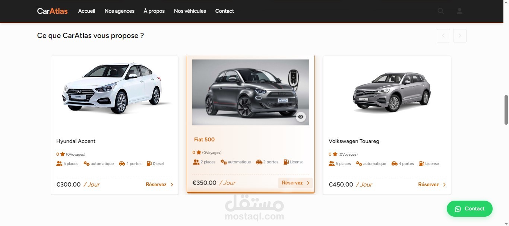Open the user account icon
This screenshot has width=509, height=226.
coord(459,11)
